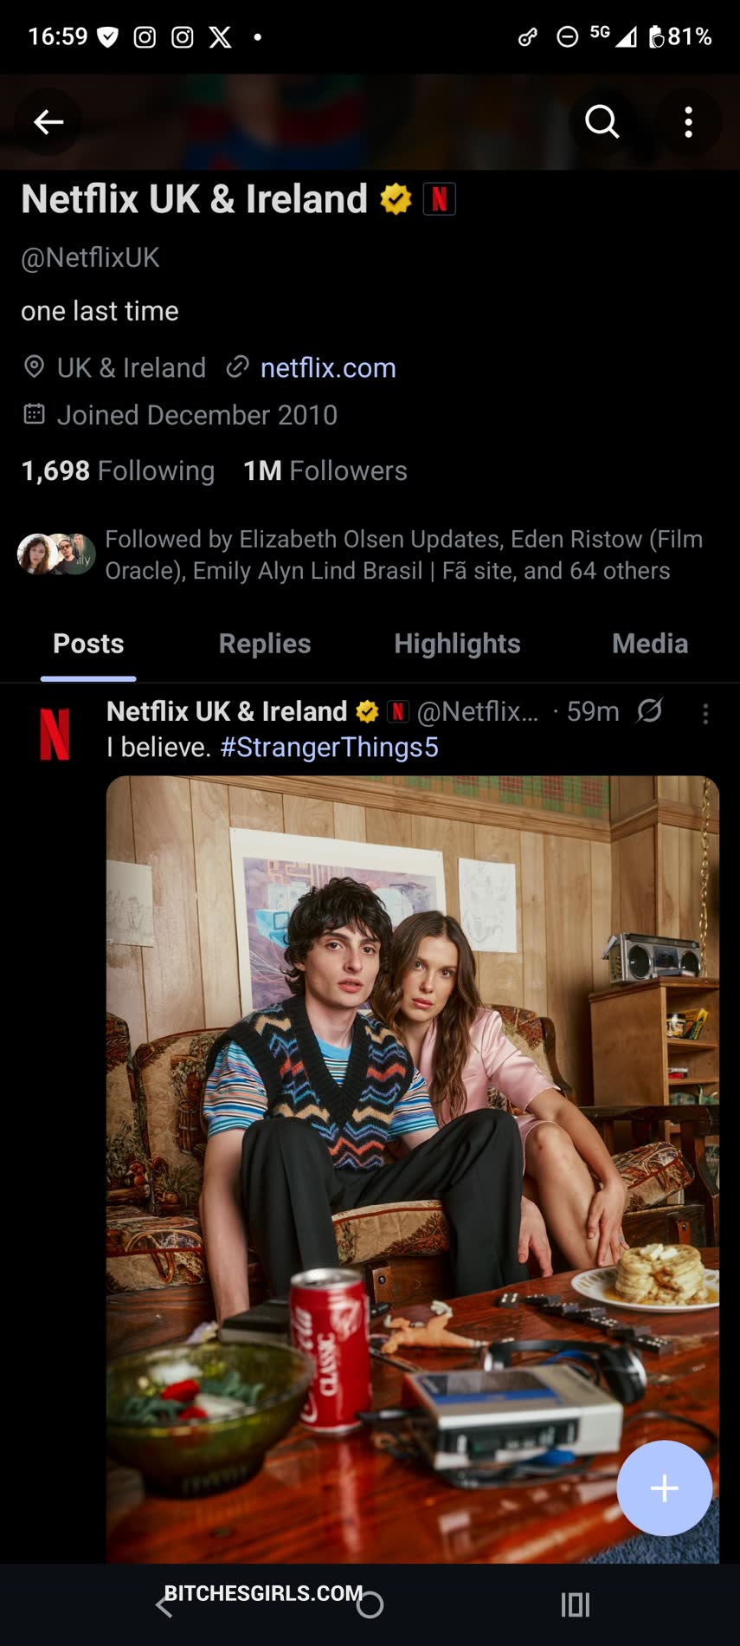
Task: View the 1M Followers list
Action: pyautogui.click(x=325, y=470)
